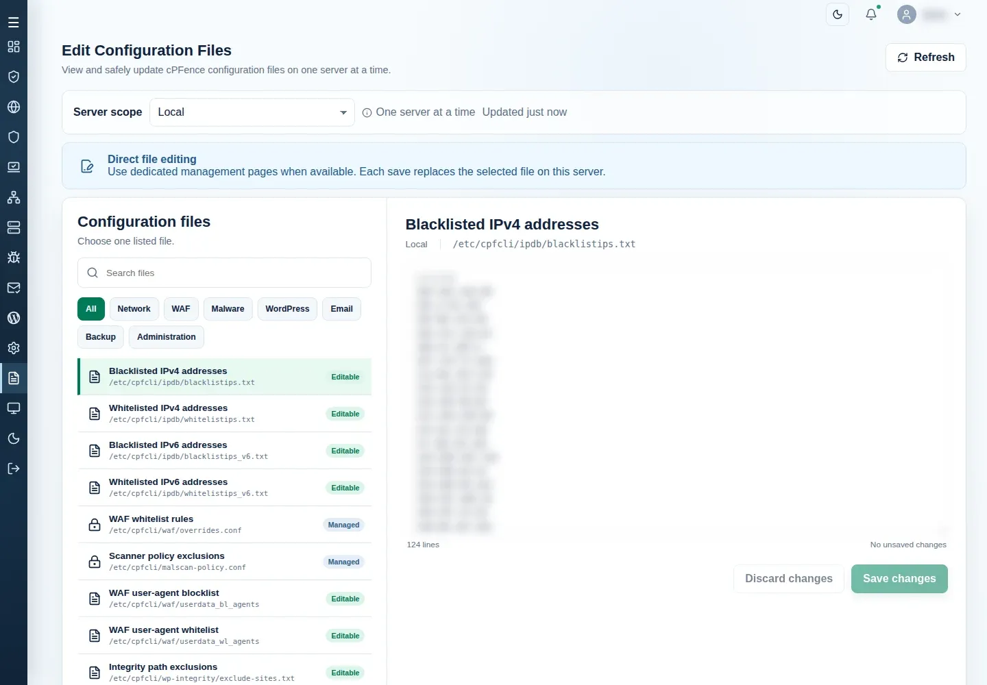Filter files by WordPress chip
The width and height of the screenshot is (987, 685).
point(287,309)
